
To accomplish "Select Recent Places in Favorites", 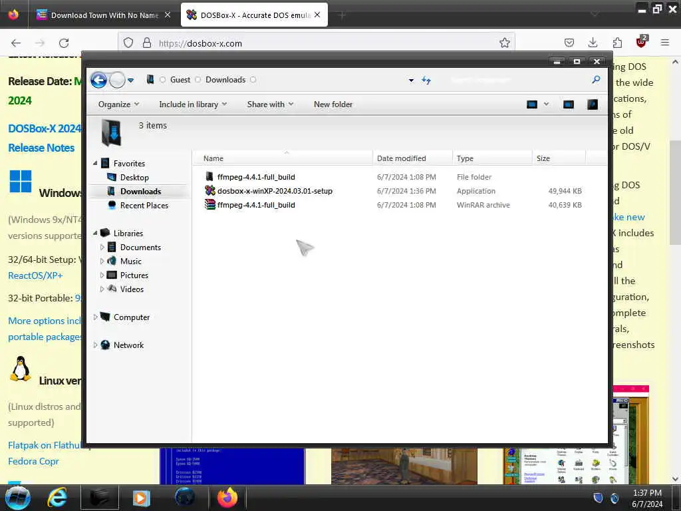I will coord(144,205).
